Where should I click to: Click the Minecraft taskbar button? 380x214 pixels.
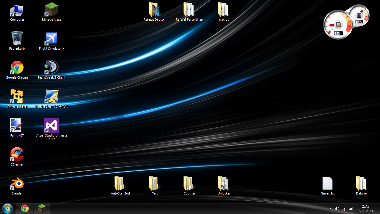[x=42, y=208]
